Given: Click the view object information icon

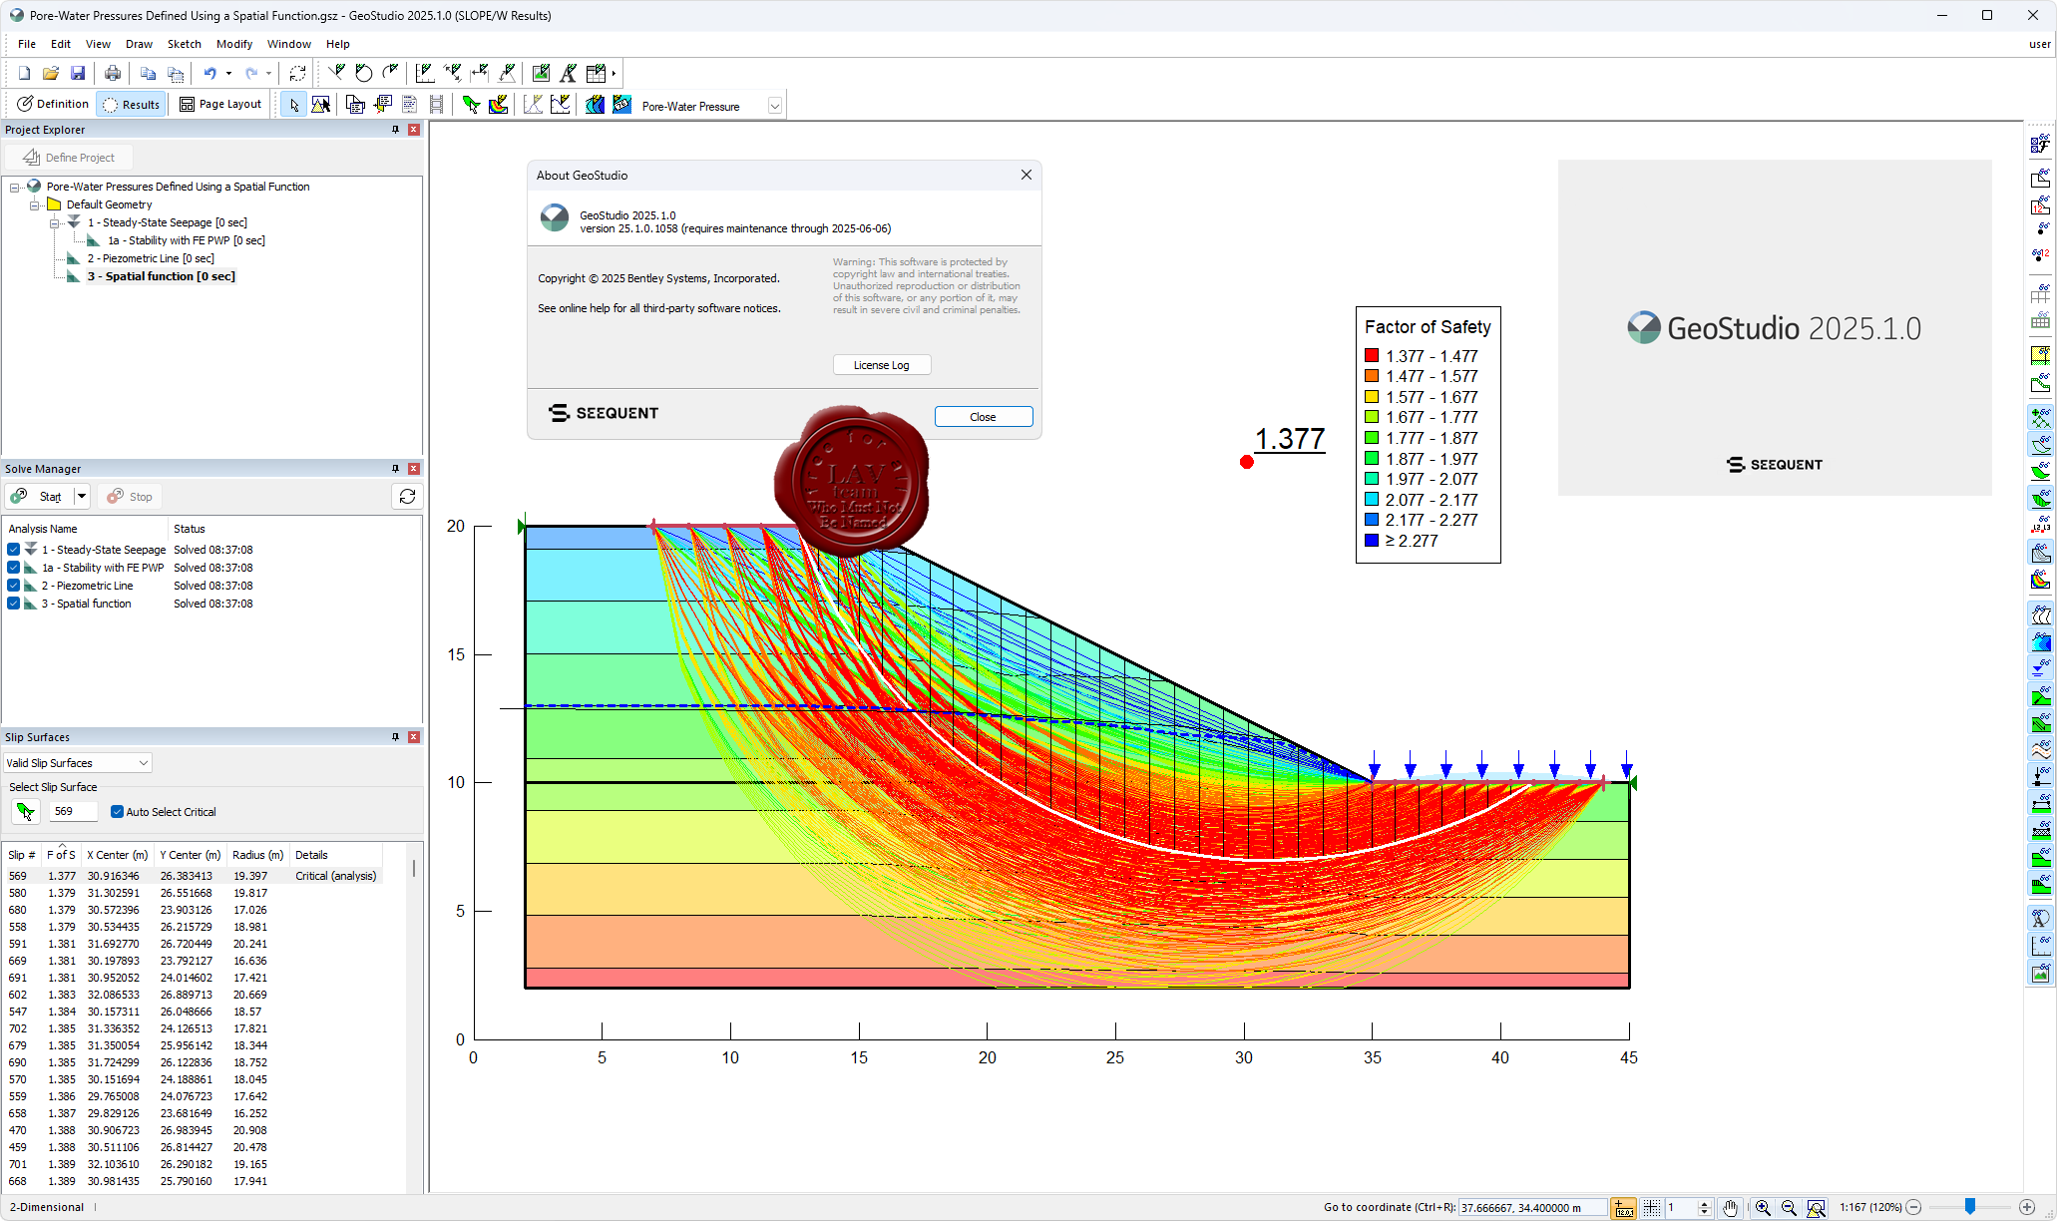Looking at the screenshot, I should 355,105.
